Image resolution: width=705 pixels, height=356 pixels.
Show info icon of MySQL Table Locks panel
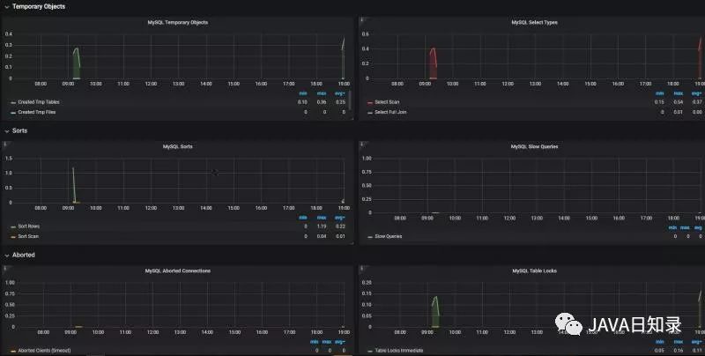point(362,269)
